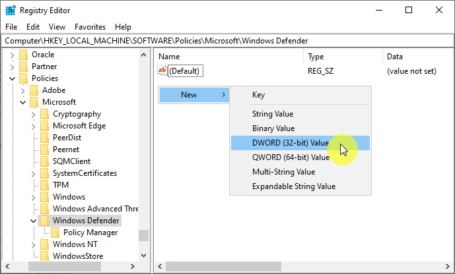455x274 pixels.
Task: Choose String Value from the submenu
Action: 300,114
